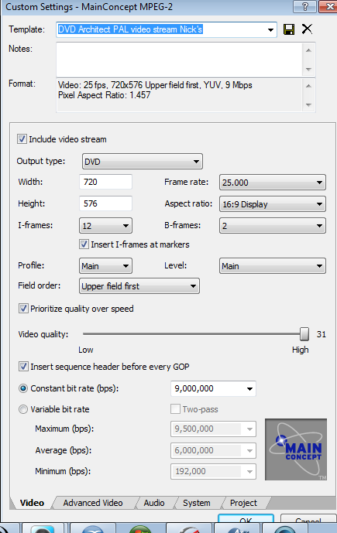Click the MainConcept logo image
The height and width of the screenshot is (533, 337).
tap(296, 449)
